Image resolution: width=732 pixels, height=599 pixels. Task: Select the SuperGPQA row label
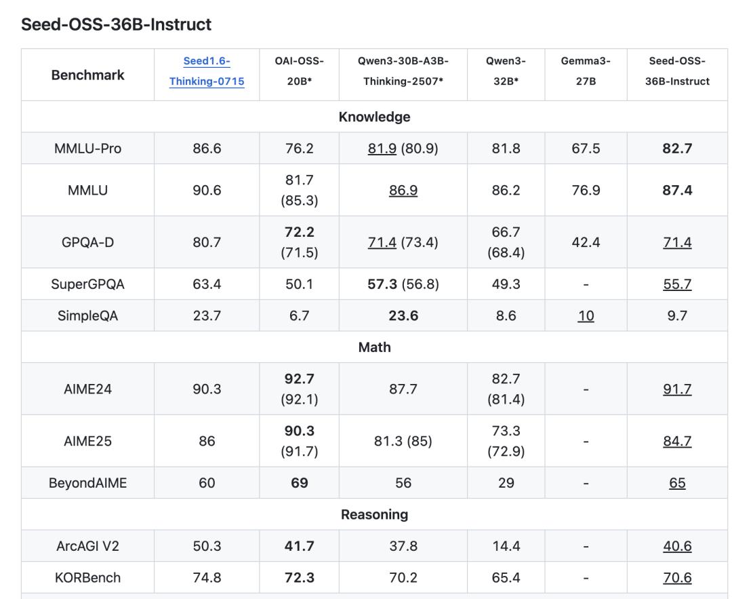point(87,284)
